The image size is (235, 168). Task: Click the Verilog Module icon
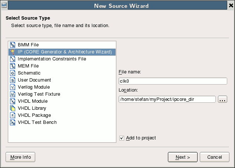tap(12, 87)
